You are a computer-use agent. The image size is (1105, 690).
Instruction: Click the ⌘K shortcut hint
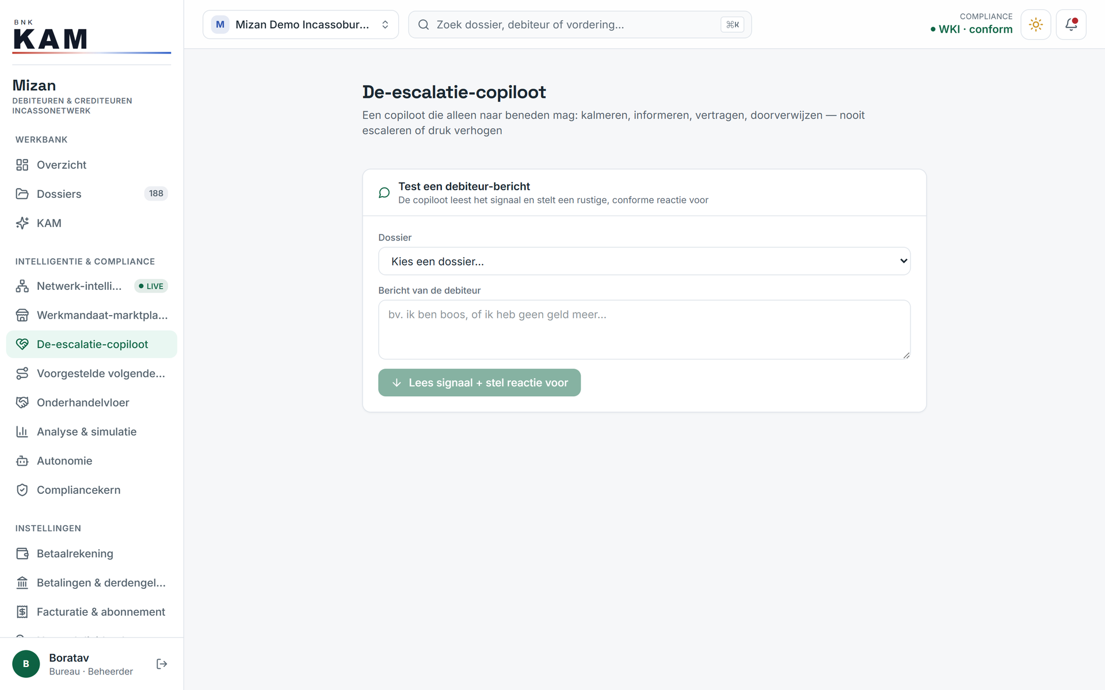pyautogui.click(x=732, y=25)
